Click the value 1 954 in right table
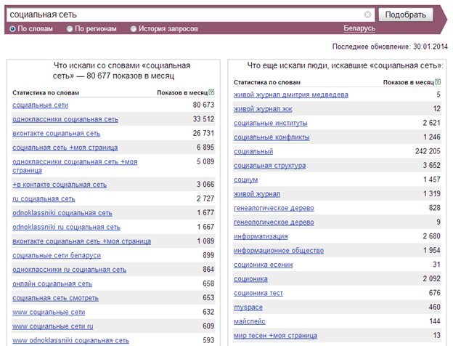 coord(432,250)
